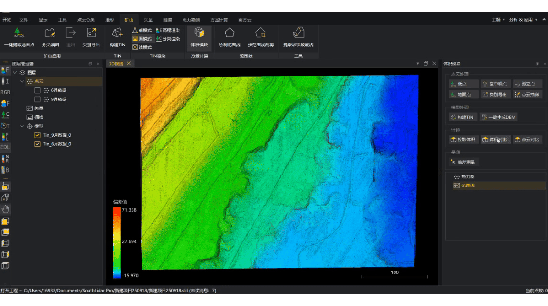Check the 6月数据 point cloud layer
The height and width of the screenshot is (306, 548).
click(38, 90)
